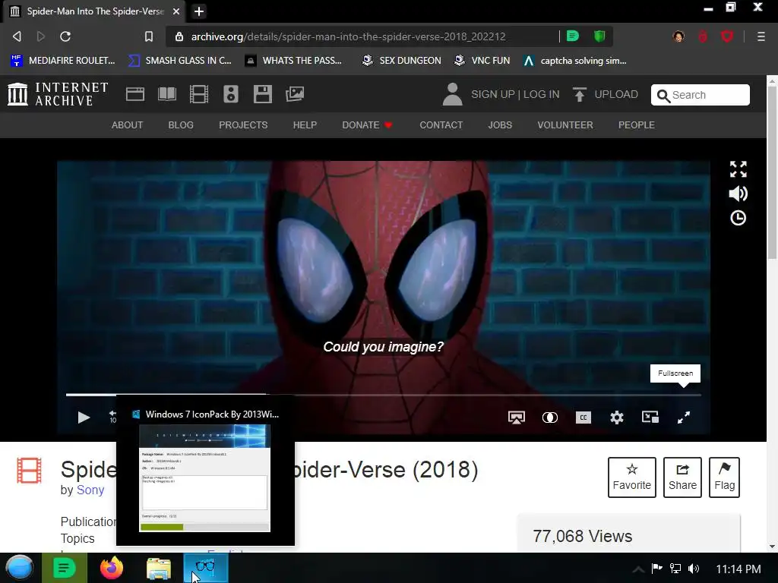
Task: Show hidden tray icons arrow
Action: click(638, 569)
